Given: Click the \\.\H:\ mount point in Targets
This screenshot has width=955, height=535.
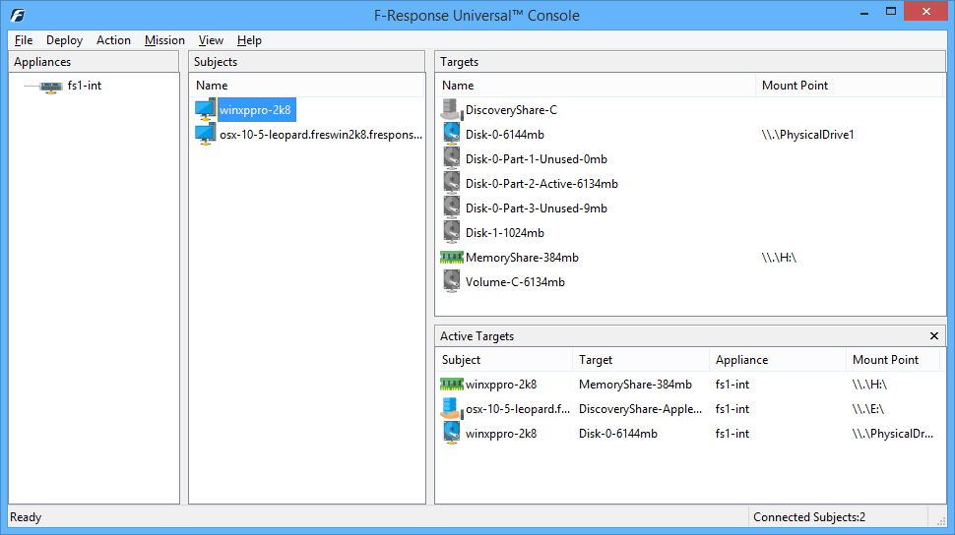Looking at the screenshot, I should (x=779, y=258).
